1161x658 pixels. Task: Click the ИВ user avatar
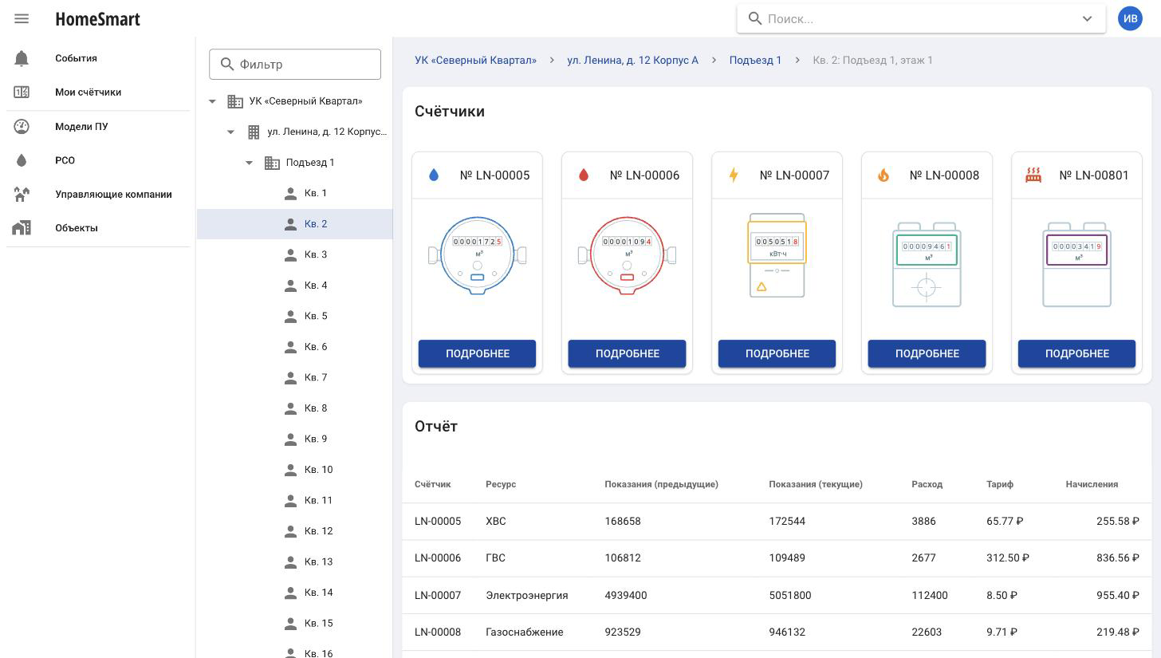pos(1130,18)
